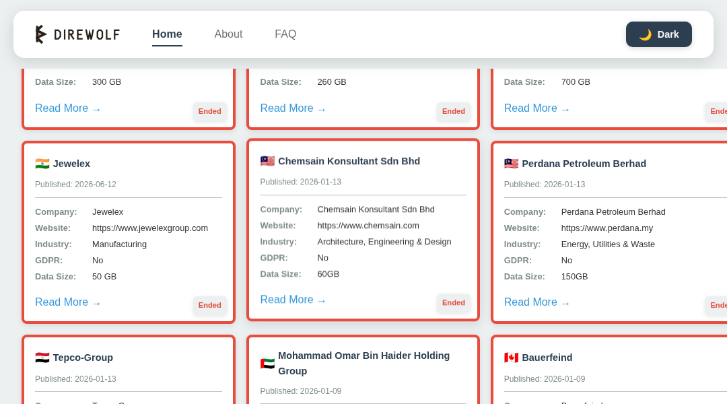727x404 pixels.
Task: Open the Home nav tab
Action: [x=167, y=34]
